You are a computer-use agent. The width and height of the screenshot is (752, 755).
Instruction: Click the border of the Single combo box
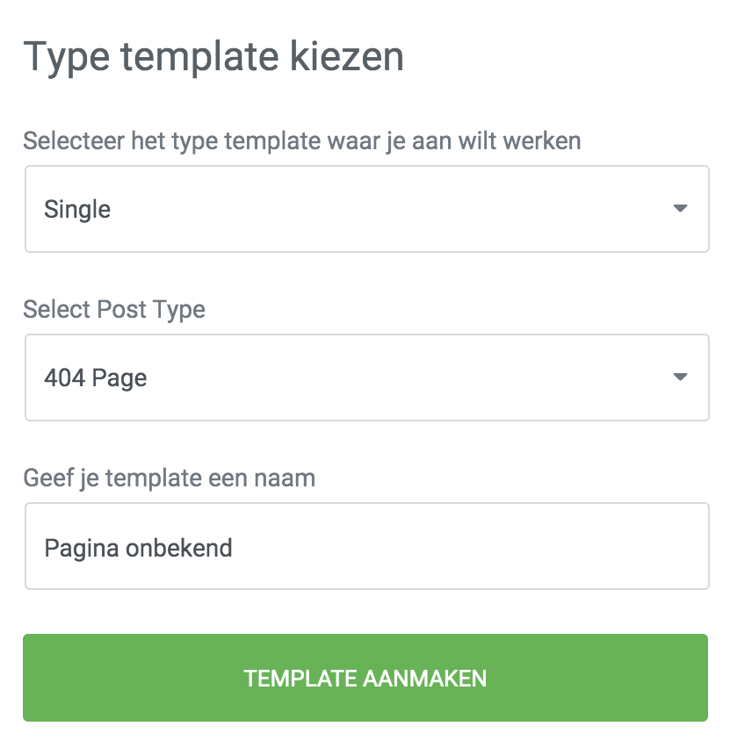(x=367, y=167)
